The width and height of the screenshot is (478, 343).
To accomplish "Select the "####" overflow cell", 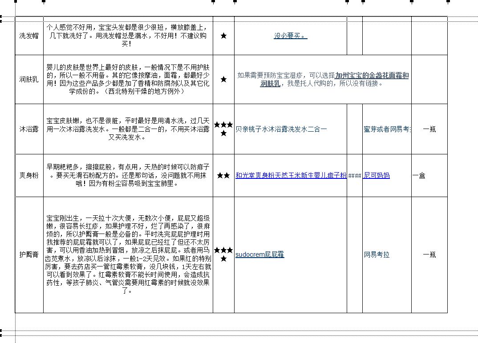I will pos(354,175).
